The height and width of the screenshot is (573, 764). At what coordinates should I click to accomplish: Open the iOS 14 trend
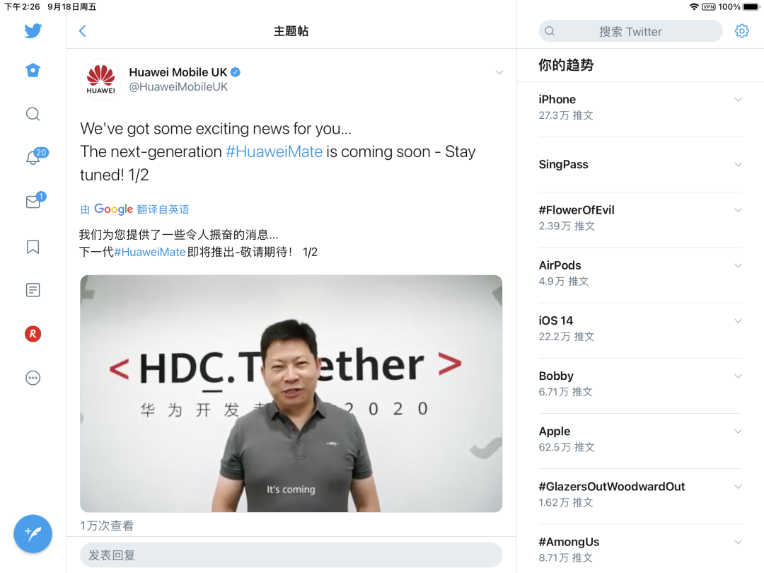click(639, 328)
